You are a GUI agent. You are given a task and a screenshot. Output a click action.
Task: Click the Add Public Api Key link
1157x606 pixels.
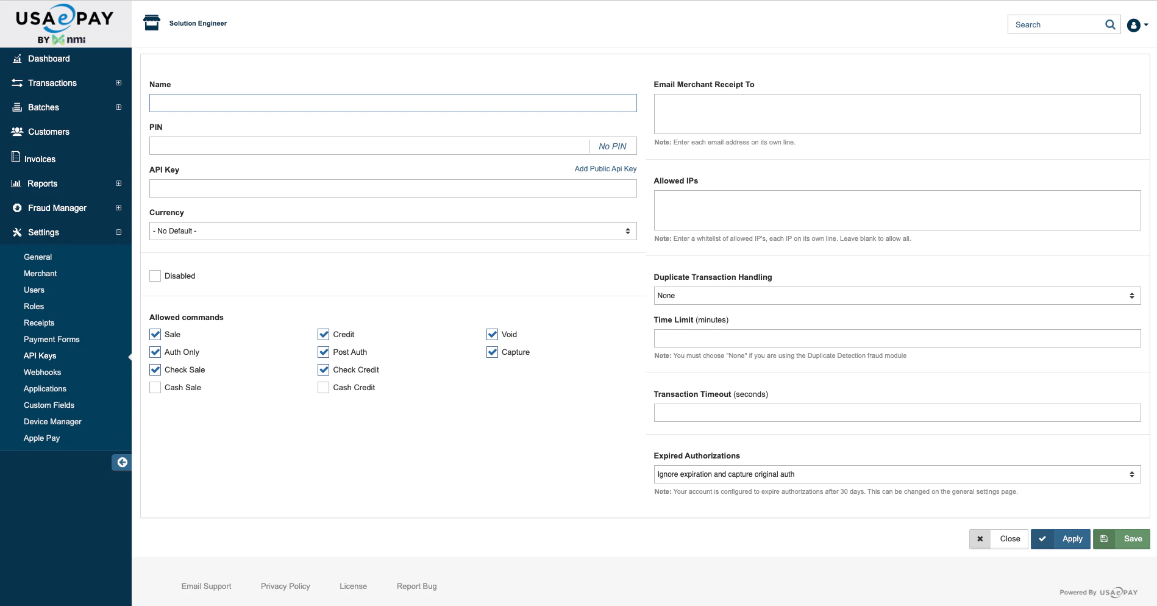click(x=605, y=169)
